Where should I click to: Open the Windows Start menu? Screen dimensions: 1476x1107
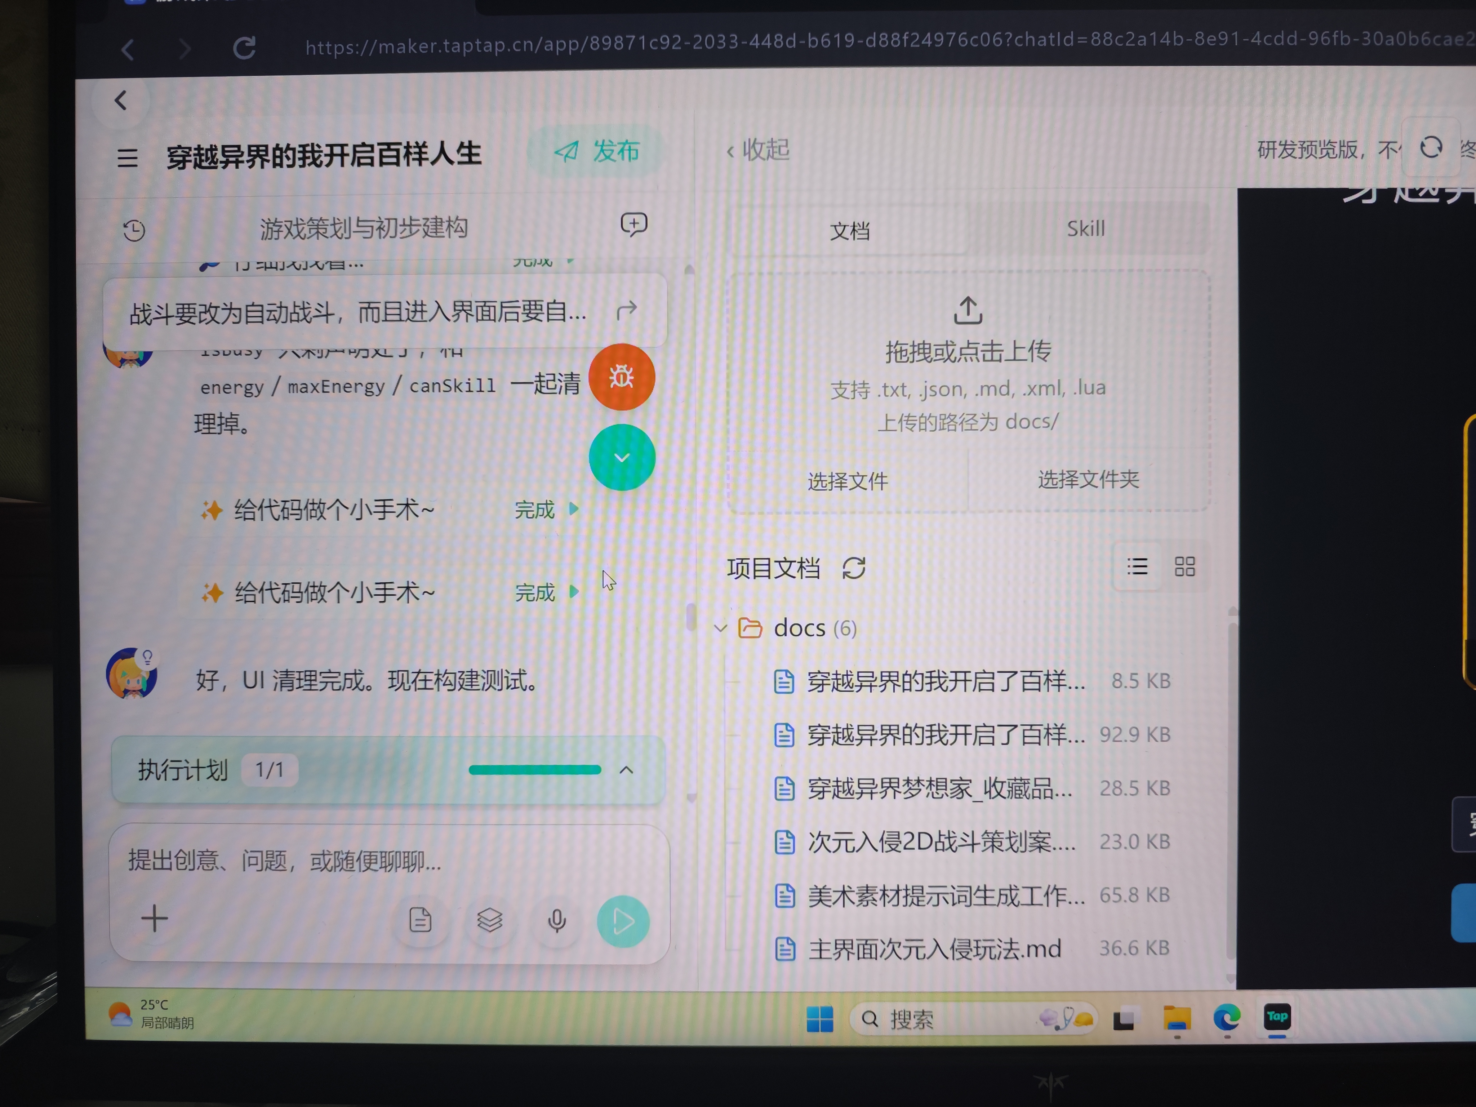(x=819, y=1019)
